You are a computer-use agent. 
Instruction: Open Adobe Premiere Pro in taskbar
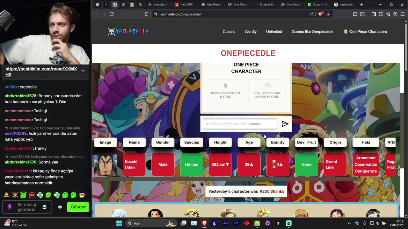(x=236, y=223)
